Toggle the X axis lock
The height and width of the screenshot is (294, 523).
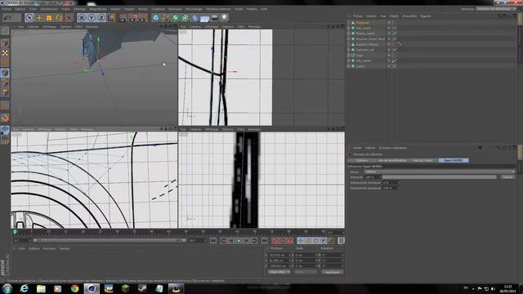pos(82,17)
